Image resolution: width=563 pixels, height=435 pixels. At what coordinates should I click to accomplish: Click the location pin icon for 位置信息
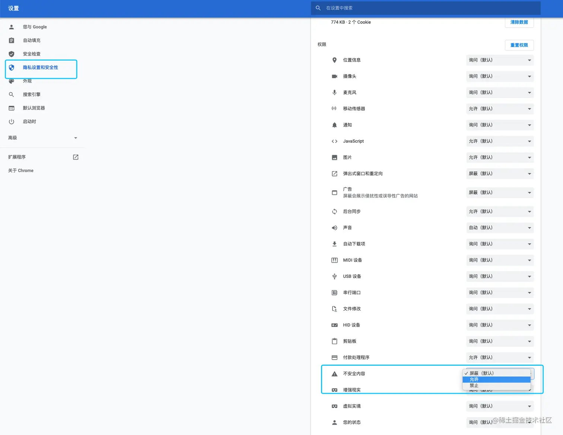coord(334,60)
